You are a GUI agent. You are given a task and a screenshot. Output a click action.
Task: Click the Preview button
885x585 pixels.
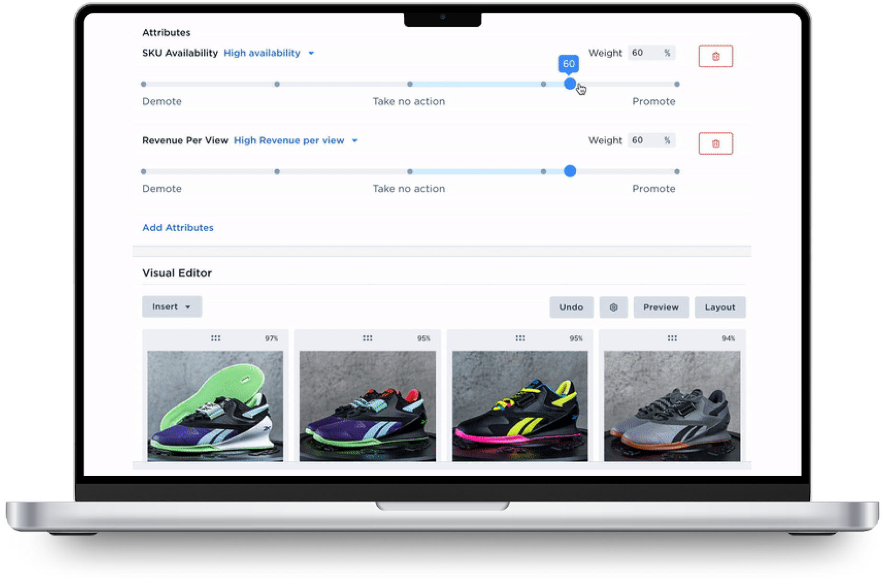click(x=660, y=307)
